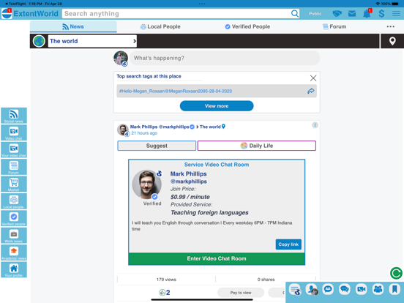Screen dimensions: 404x303
Task: Click the What's happening post field
Action: point(225,58)
